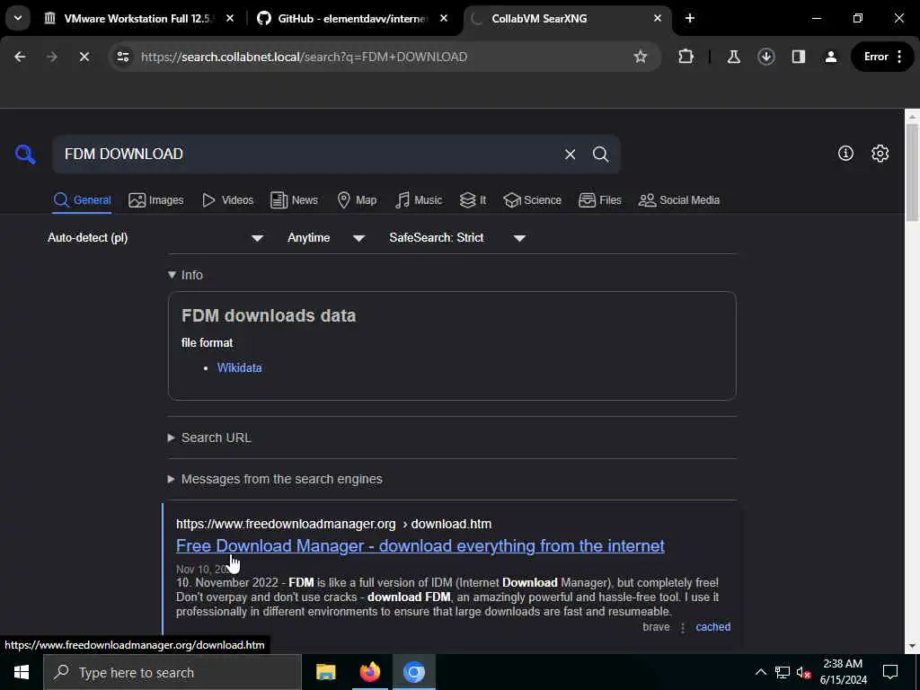920x690 pixels.
Task: Open the profile avatar menu
Action: [x=831, y=57]
